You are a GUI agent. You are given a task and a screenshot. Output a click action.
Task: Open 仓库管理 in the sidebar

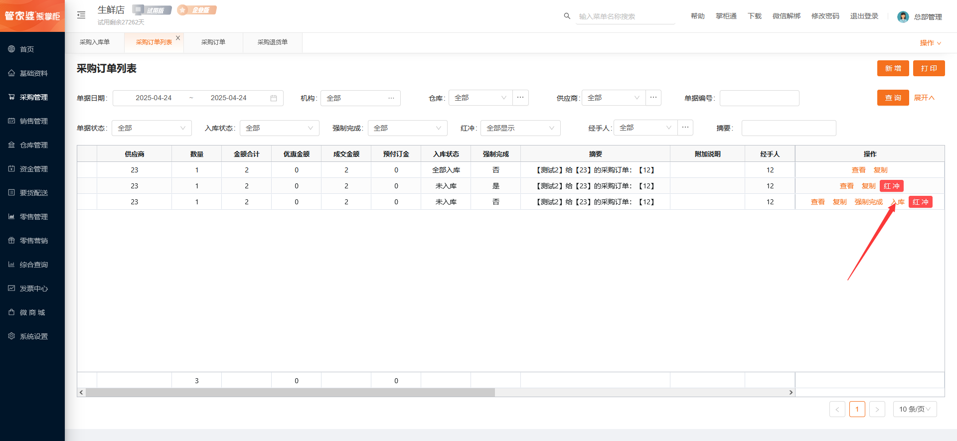(x=32, y=145)
